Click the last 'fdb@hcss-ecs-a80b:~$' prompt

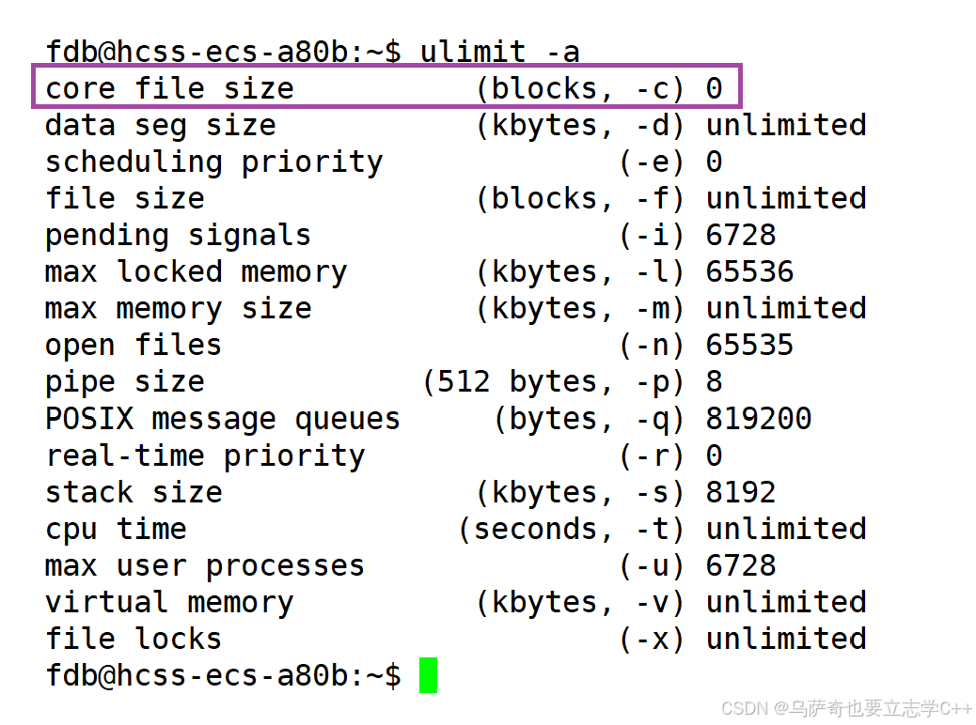coord(224,676)
